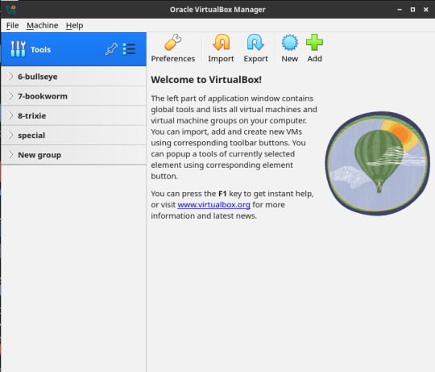Maximize the VirtualBox Manager window

click(x=412, y=10)
